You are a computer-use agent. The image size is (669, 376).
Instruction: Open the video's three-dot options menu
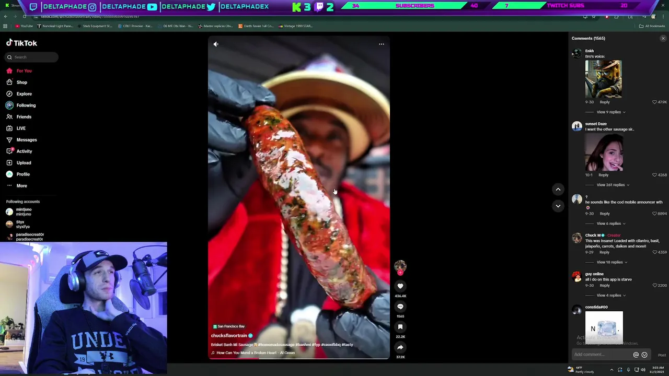pyautogui.click(x=382, y=44)
